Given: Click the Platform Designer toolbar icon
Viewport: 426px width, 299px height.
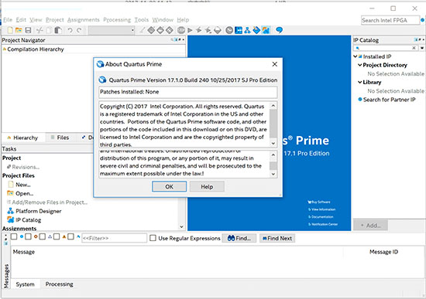Looking at the screenshot, I should pyautogui.click(x=247, y=30).
